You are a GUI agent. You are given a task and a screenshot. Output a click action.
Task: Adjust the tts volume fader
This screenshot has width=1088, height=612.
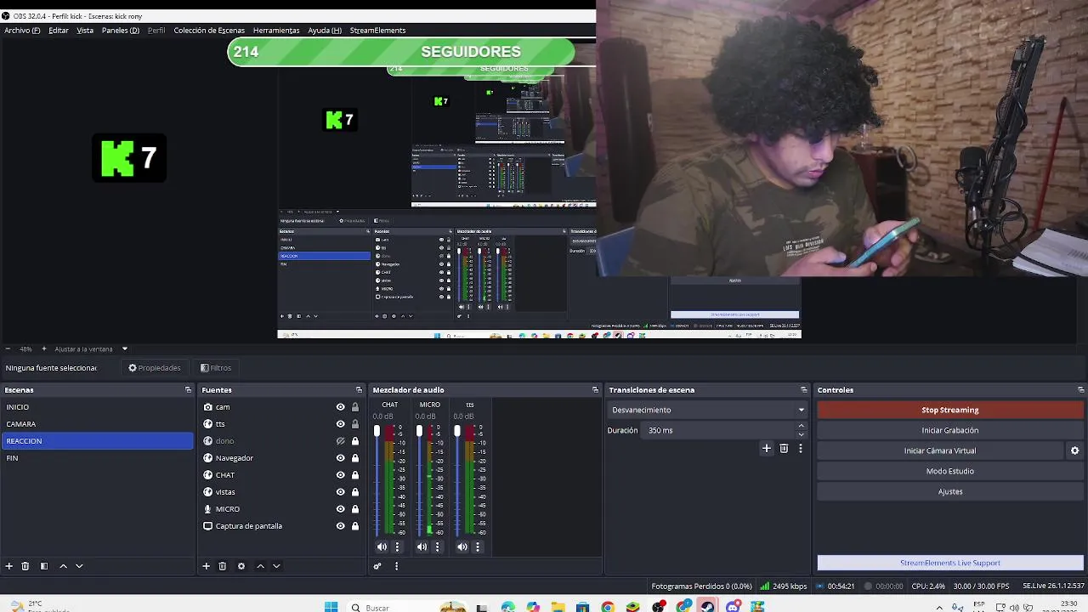tap(457, 432)
